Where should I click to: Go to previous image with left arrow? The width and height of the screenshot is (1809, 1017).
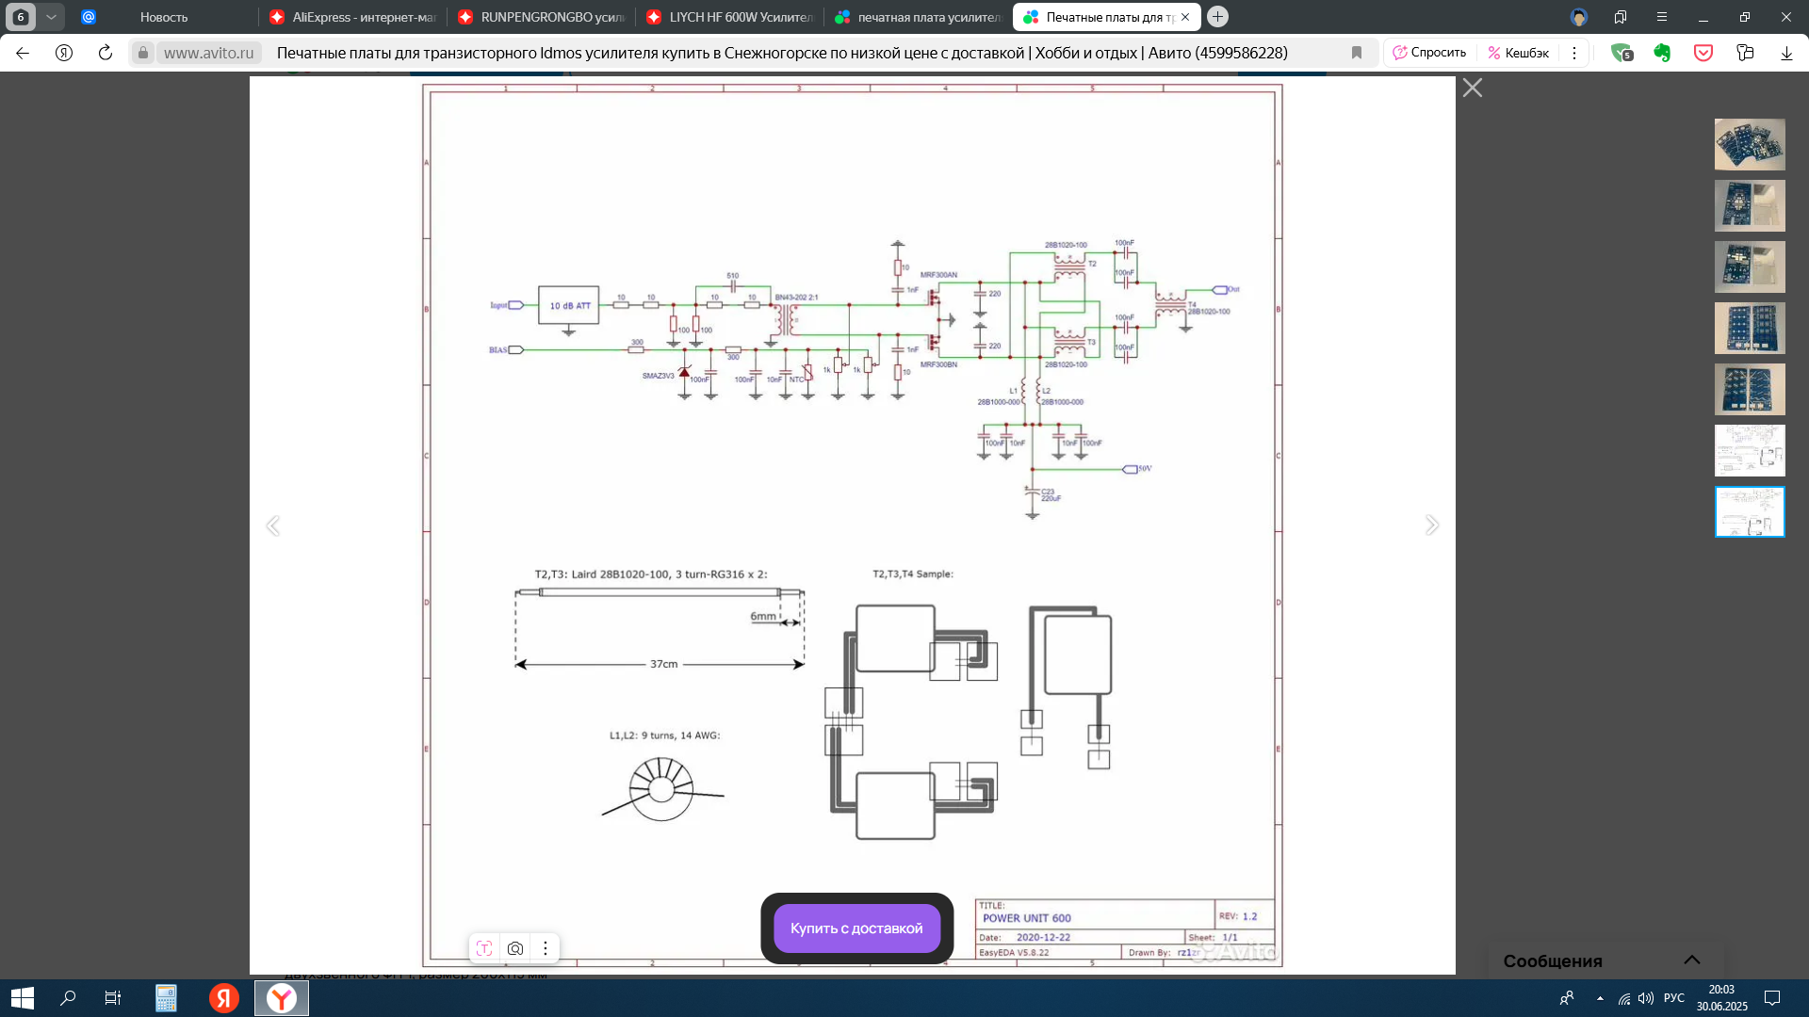273,525
